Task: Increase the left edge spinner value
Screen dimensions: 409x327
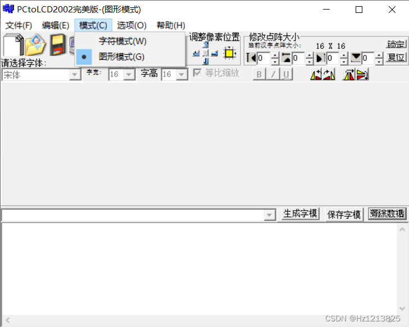Action: [x=275, y=55]
